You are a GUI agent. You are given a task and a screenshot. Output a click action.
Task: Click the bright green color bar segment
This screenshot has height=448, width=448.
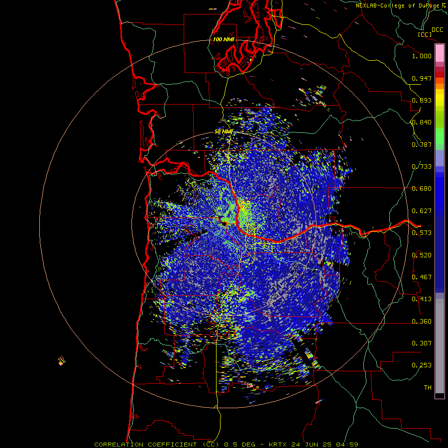(440, 136)
